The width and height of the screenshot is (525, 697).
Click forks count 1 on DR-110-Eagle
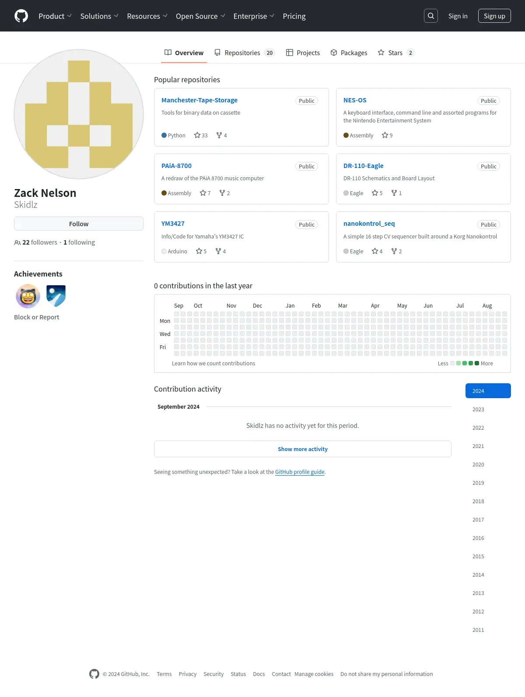tap(396, 193)
